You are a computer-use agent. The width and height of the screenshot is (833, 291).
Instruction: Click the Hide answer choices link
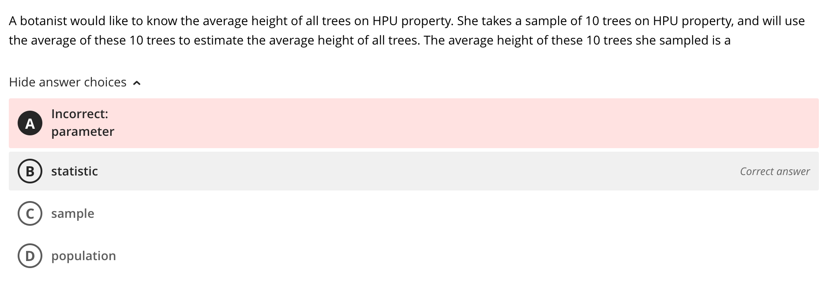(67, 82)
